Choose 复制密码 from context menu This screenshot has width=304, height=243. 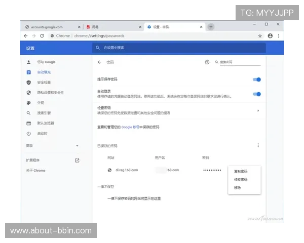tap(241, 172)
